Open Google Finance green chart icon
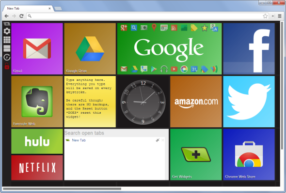286x193 pixels. (184, 28)
